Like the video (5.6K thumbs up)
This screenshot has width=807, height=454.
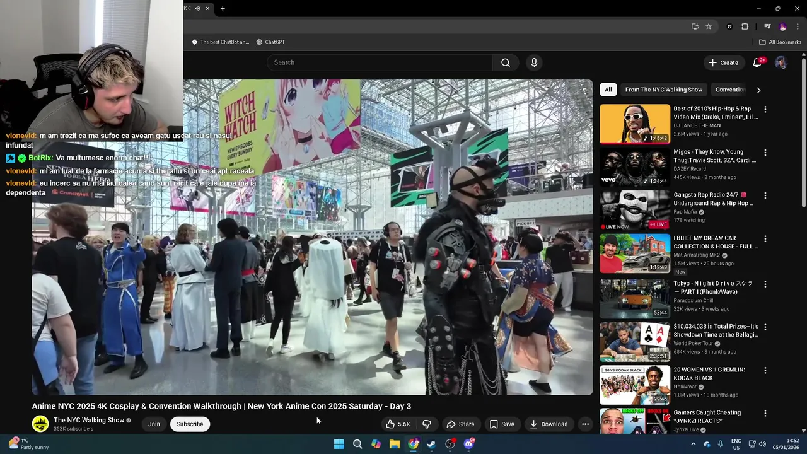coord(398,424)
